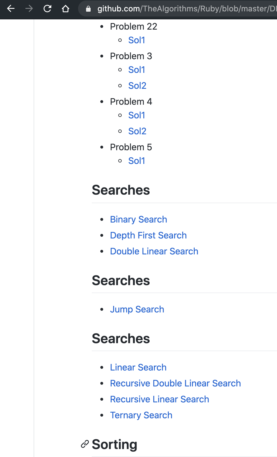Open the Depth First Search link
The width and height of the screenshot is (277, 457).
pyautogui.click(x=148, y=235)
